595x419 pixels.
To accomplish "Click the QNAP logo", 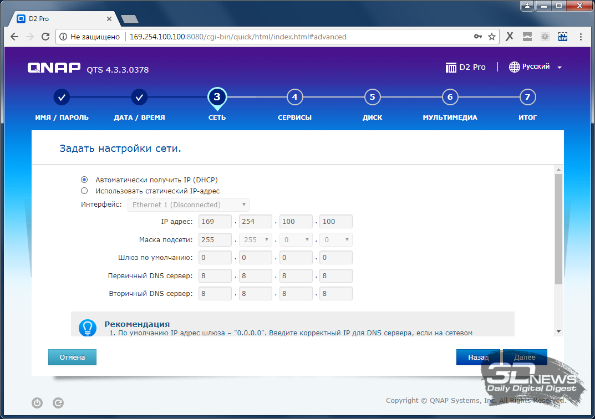I will 54,68.
